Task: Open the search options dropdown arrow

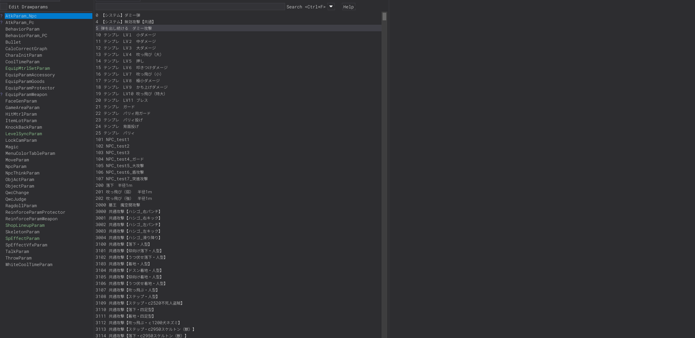Action: pos(330,7)
